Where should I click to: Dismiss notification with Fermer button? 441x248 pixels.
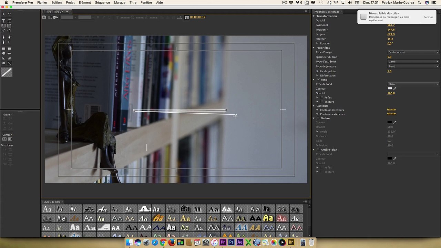pos(428,17)
